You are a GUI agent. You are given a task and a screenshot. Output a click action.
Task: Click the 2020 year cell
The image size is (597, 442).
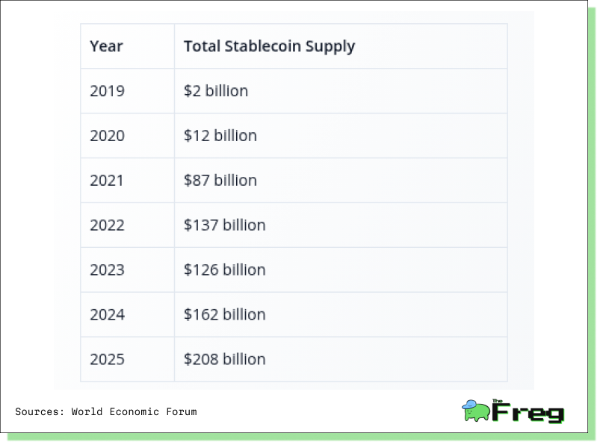127,135
